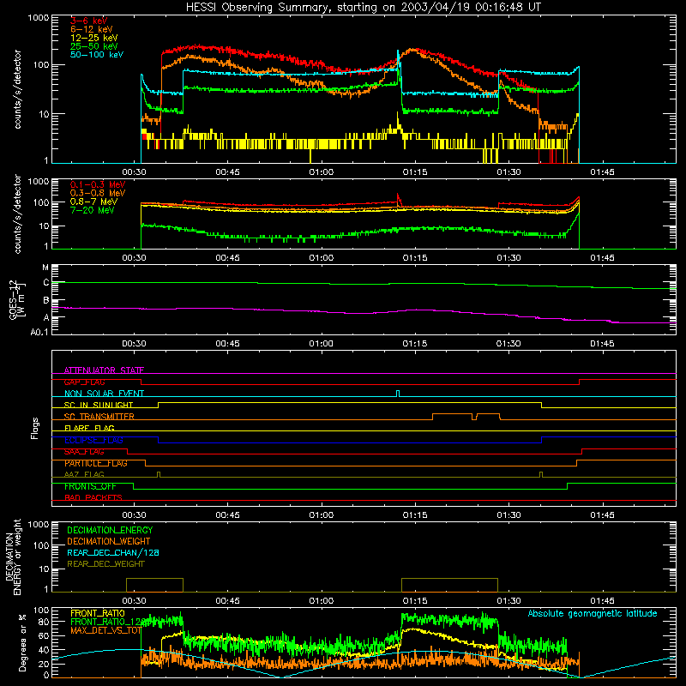
Task: Click the NON_SOLAR_EVENT pulse near 01:12
Action: [398, 394]
